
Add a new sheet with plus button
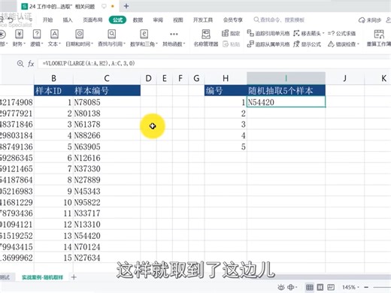(74, 277)
